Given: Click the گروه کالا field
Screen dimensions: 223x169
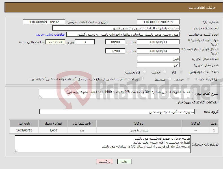Looking at the screenshot, I should click(x=117, y=112).
